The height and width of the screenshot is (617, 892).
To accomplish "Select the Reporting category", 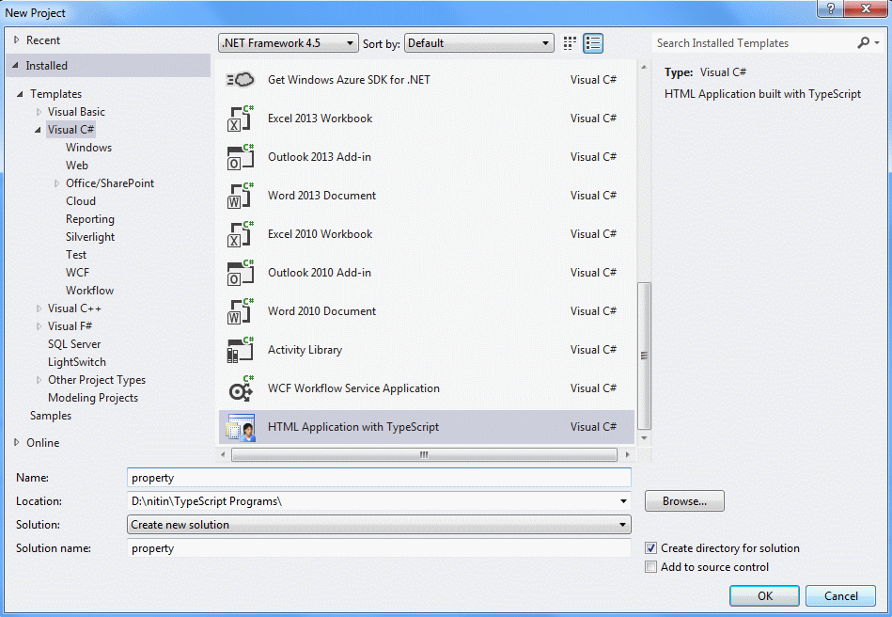I will pos(90,219).
